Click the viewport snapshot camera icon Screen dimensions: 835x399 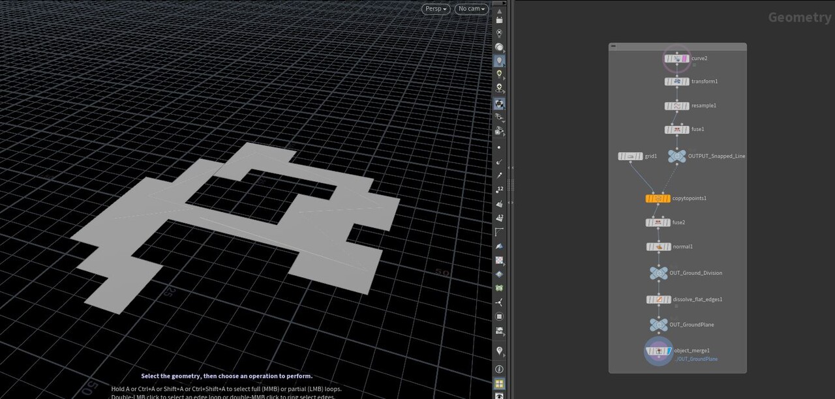point(499,19)
